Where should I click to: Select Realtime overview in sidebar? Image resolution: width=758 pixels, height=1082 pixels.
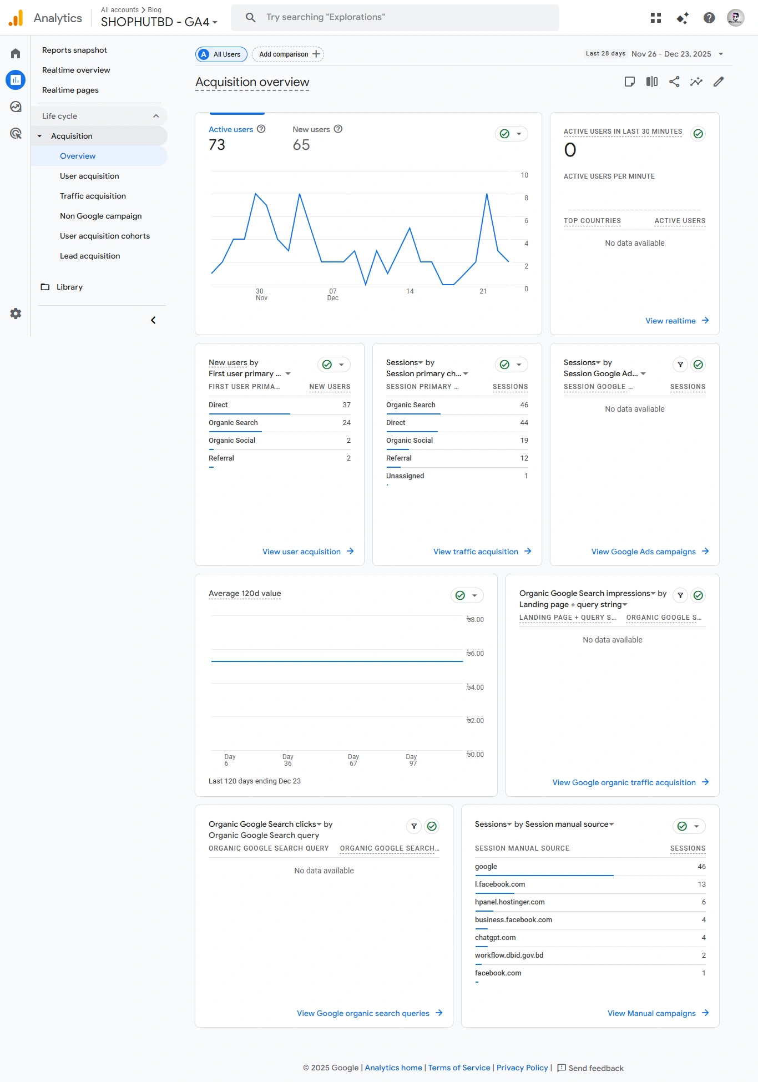point(76,70)
